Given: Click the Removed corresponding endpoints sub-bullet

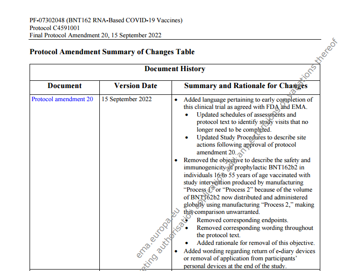Looking at the screenshot, I should [x=243, y=220].
